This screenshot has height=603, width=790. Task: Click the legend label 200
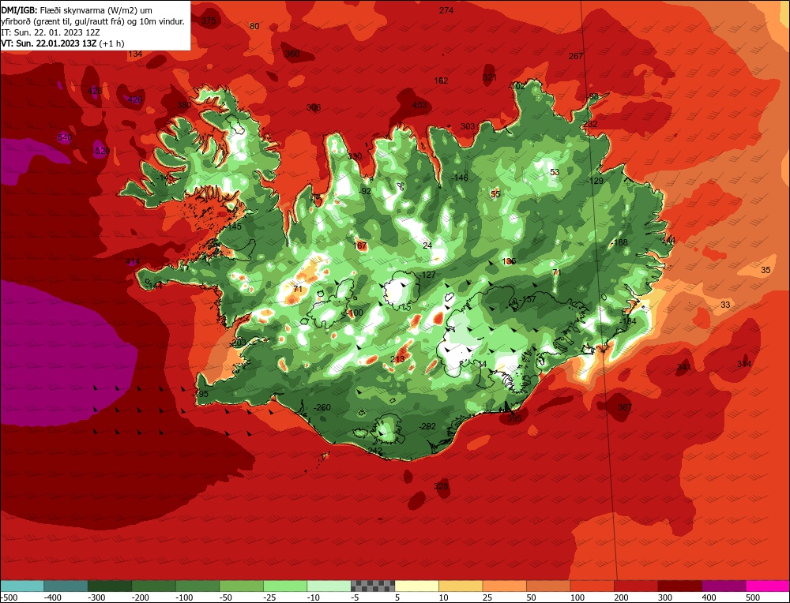(x=621, y=597)
